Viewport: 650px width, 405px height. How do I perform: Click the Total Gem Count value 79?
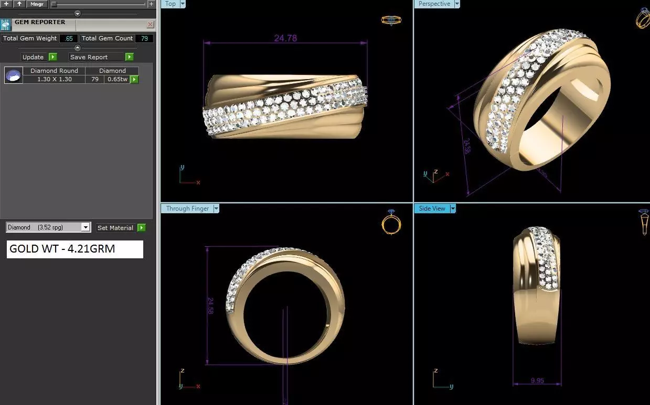(144, 38)
